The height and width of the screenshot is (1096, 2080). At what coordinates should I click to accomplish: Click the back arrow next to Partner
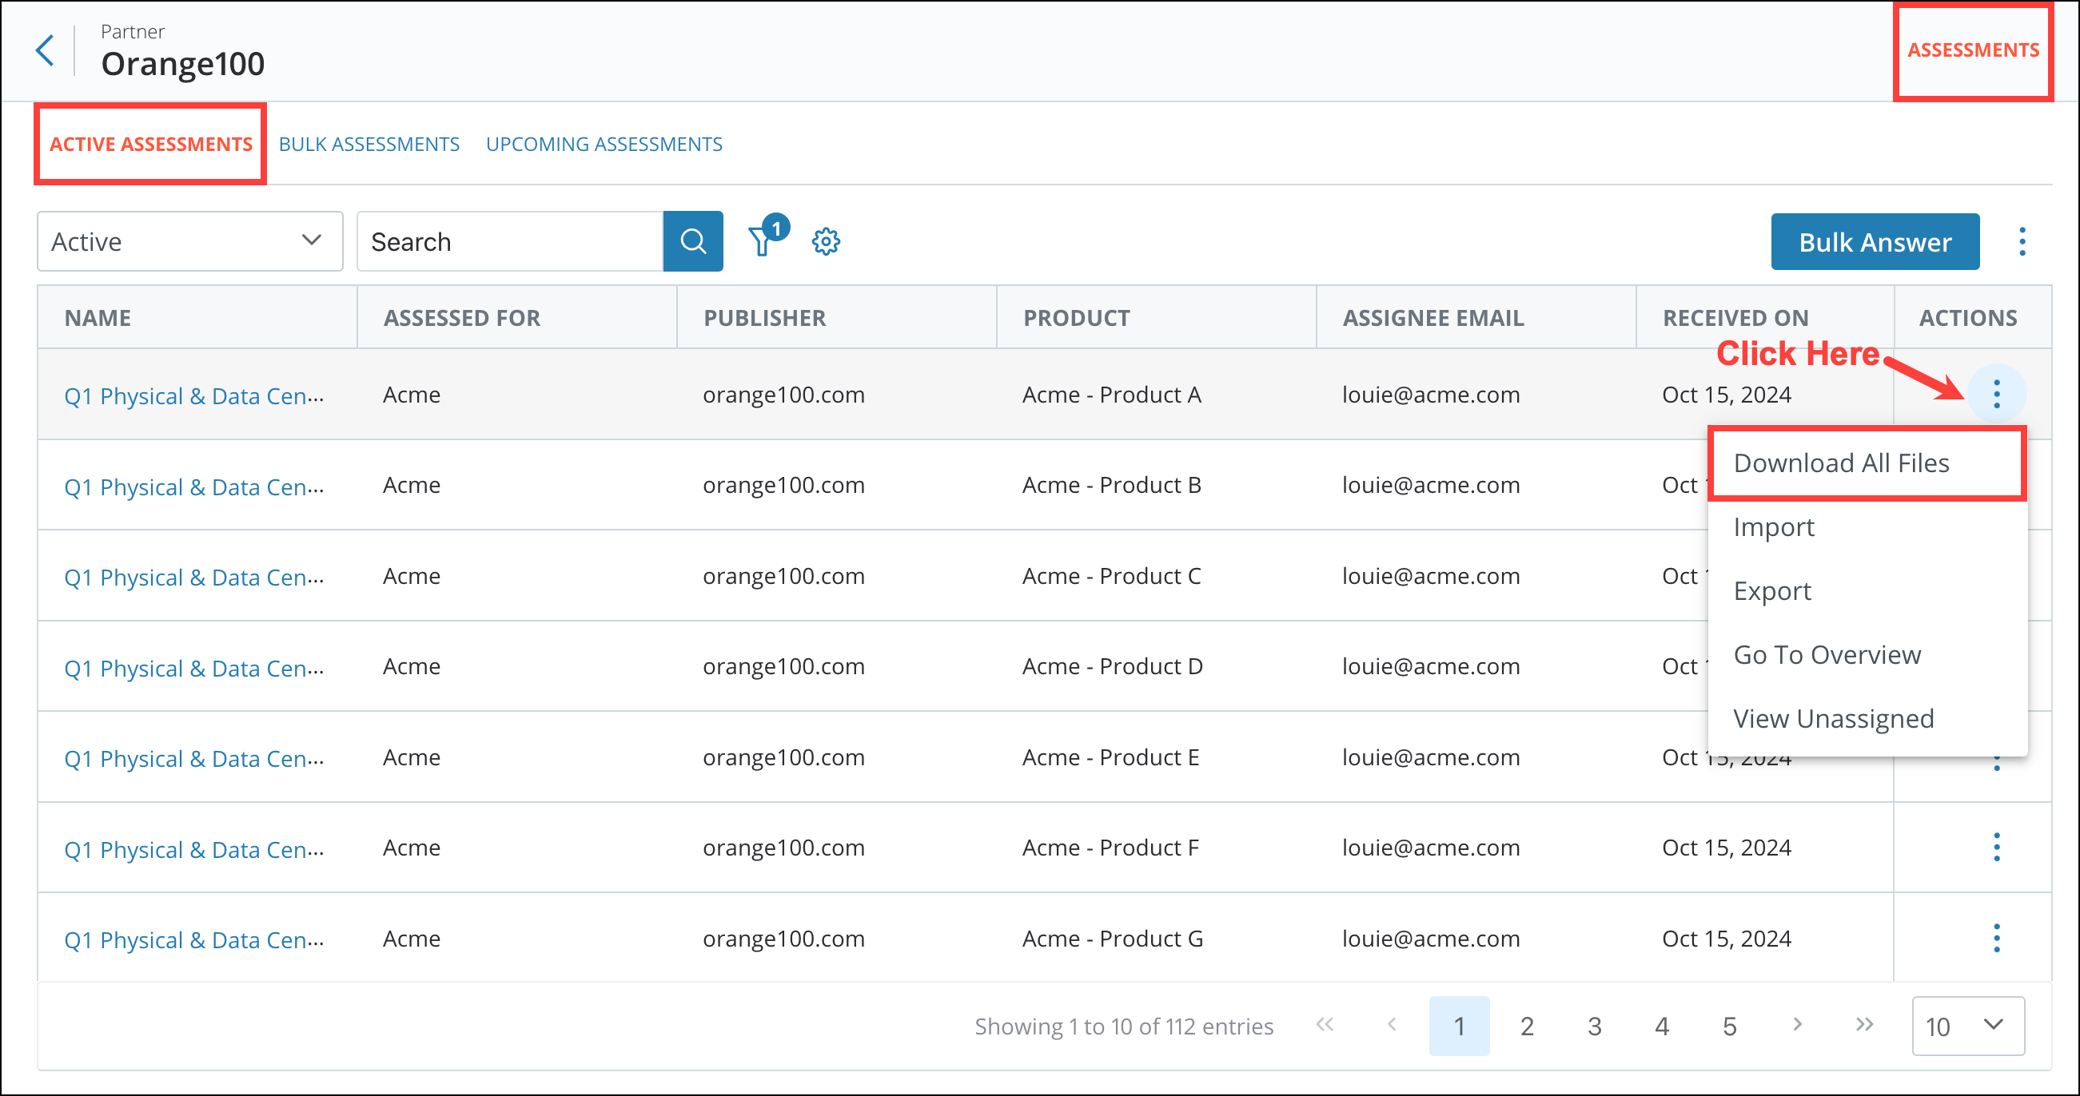[46, 50]
